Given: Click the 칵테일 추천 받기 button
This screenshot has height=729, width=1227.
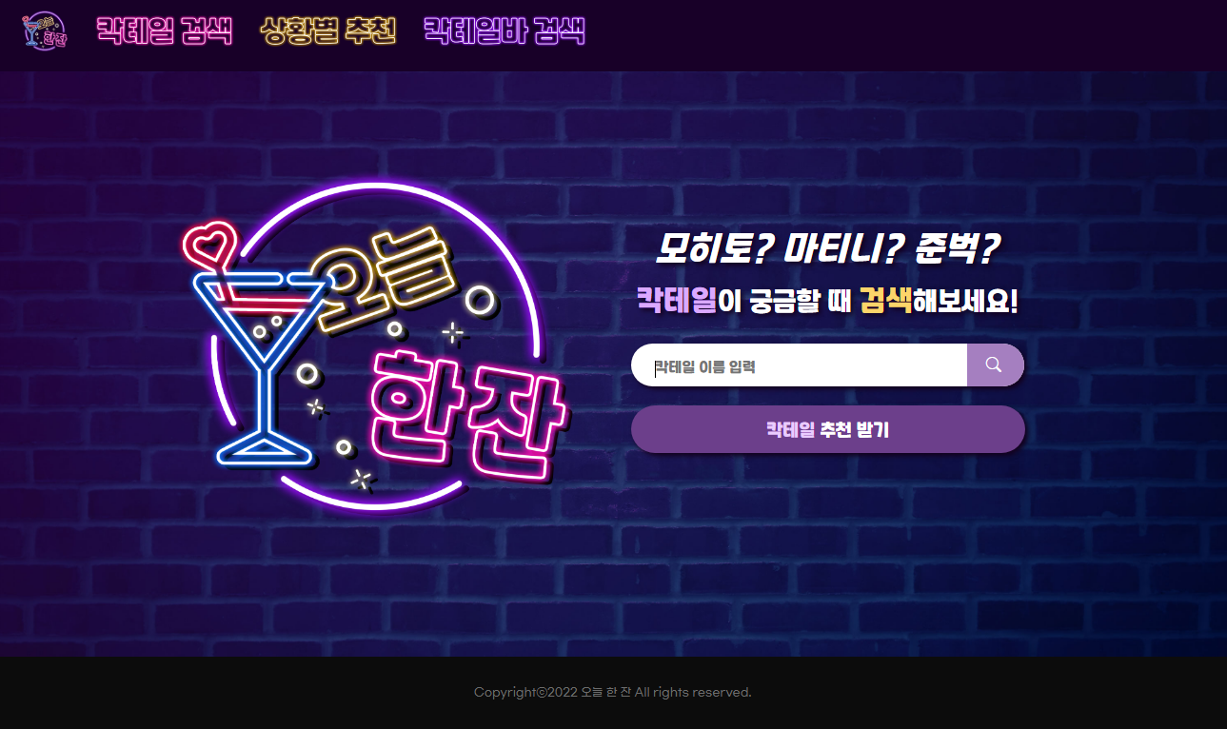Looking at the screenshot, I should (x=827, y=429).
